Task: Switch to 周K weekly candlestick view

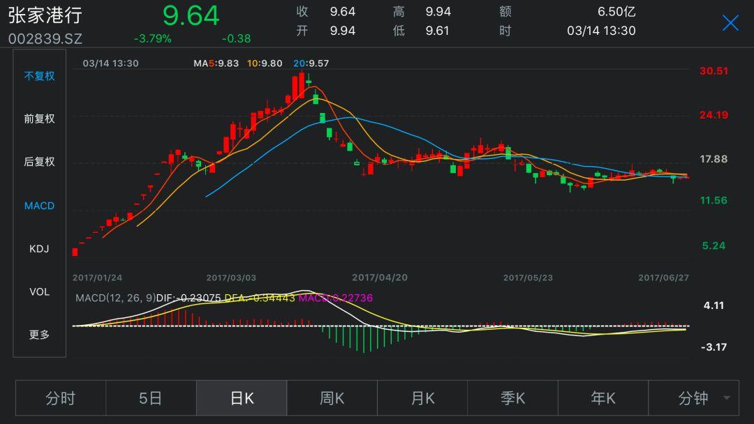Action: pyautogui.click(x=332, y=398)
